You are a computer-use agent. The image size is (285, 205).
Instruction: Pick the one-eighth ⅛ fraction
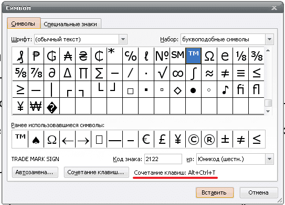[x=241, y=55]
